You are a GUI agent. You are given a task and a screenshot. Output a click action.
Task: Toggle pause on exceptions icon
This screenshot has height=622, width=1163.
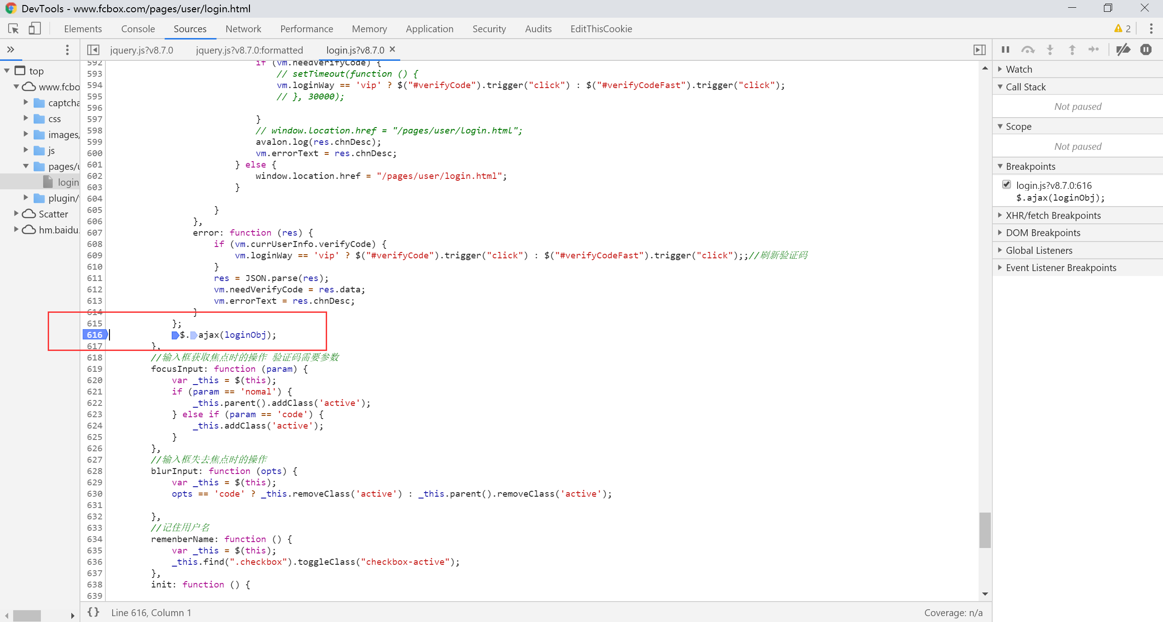click(1146, 49)
